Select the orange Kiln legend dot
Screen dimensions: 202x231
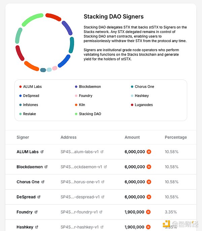tap(76, 105)
